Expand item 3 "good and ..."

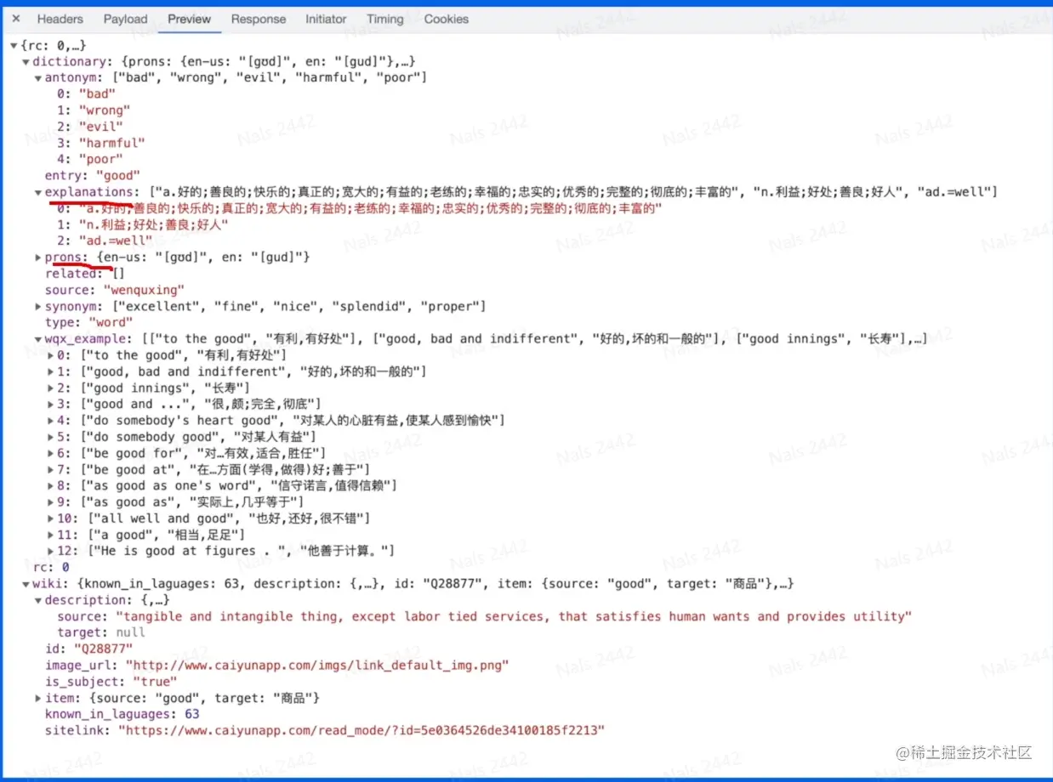(50, 404)
